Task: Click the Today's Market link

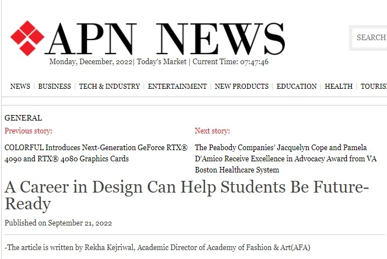Action: (x=161, y=62)
